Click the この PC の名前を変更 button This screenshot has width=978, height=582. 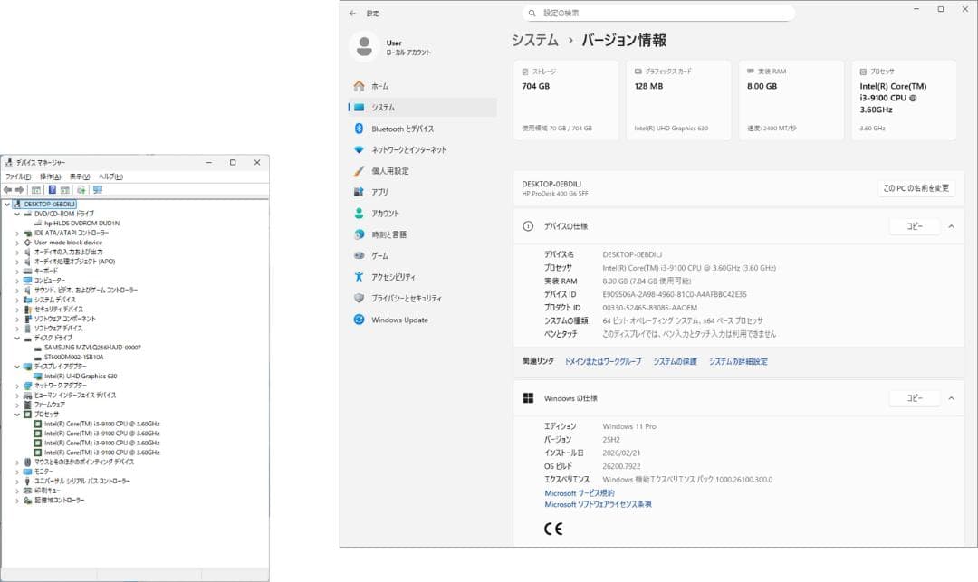(x=916, y=188)
